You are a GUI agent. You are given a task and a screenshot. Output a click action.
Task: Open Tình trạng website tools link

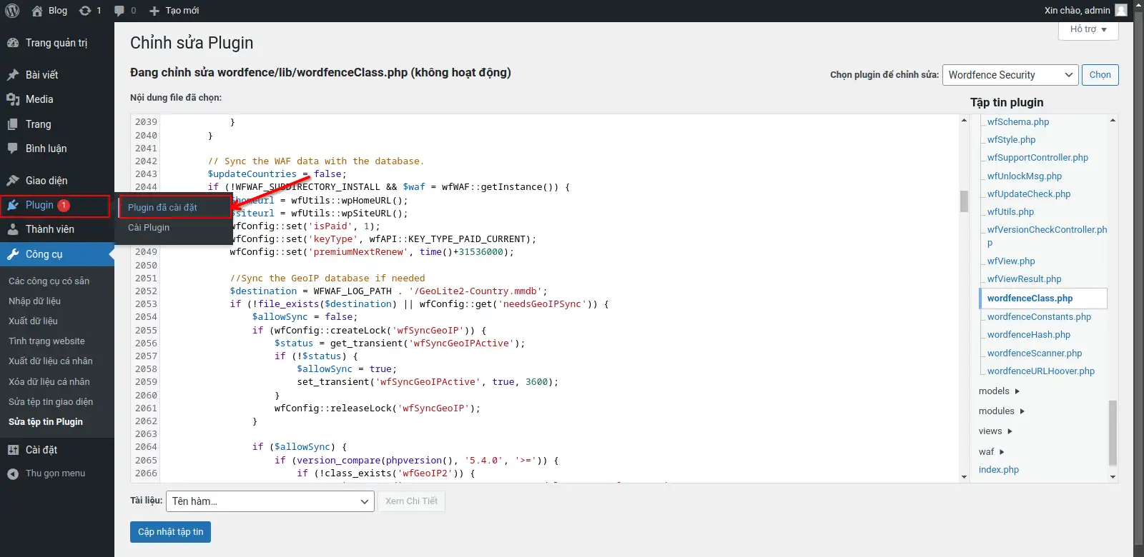(46, 341)
